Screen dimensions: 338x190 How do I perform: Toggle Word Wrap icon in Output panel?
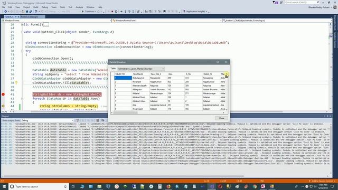click(103, 120)
